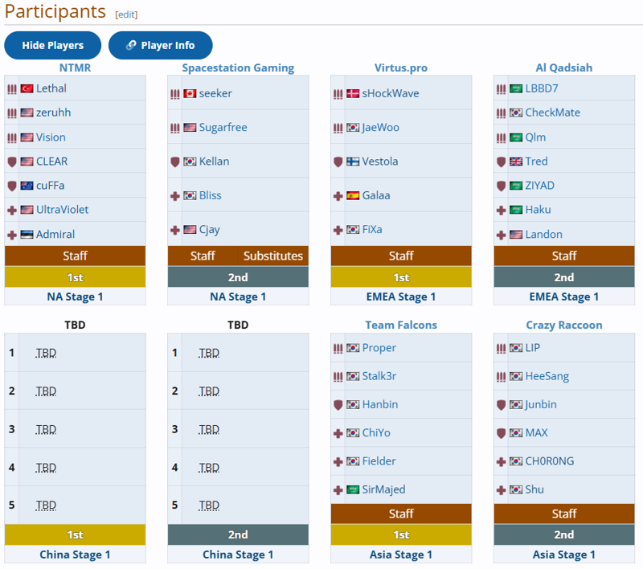Click the support cross icon beside Shu
643x569 pixels.
tap(501, 490)
